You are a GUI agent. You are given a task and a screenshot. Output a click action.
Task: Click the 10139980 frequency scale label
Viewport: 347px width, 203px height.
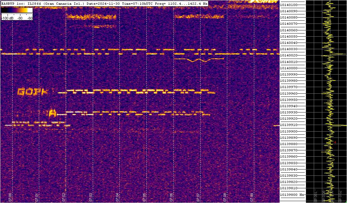coord(288,81)
